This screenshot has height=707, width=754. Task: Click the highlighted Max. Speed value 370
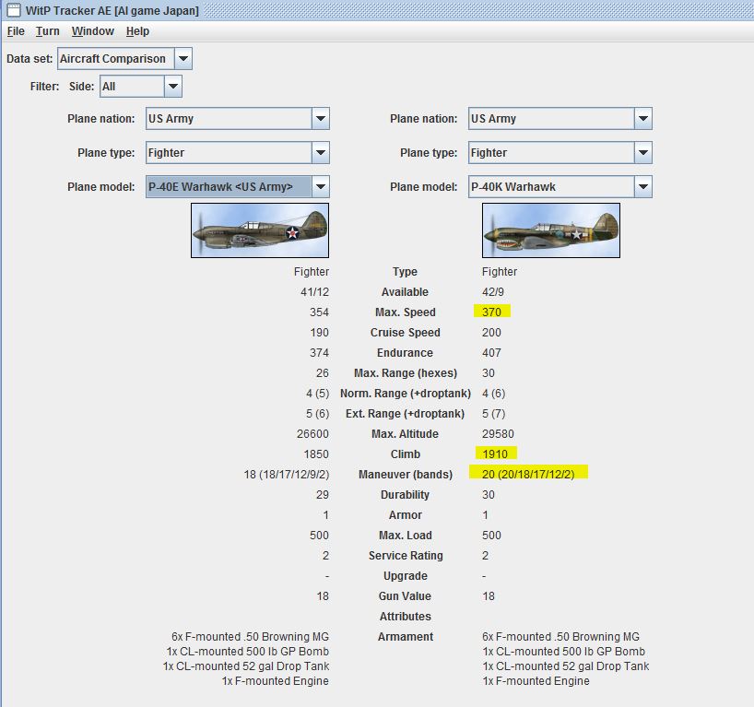(491, 312)
